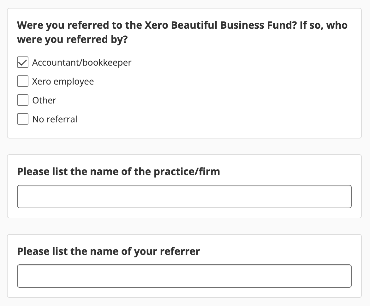Viewport: 370px width, 306px height.
Task: Uncheck the Accountant/bookkeeper checkbox
Action: (x=23, y=62)
